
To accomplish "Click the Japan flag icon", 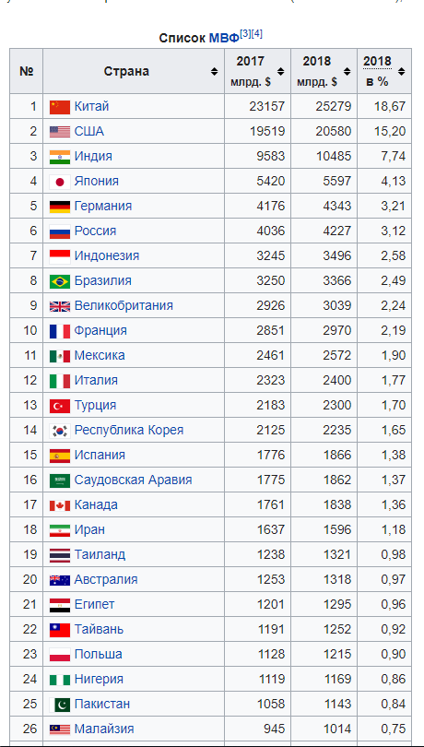I will pyautogui.click(x=60, y=182).
